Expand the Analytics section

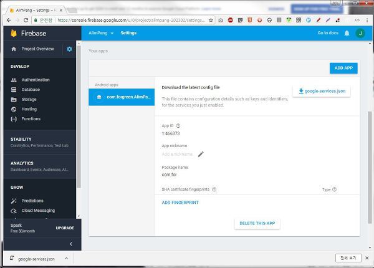click(x=40, y=166)
